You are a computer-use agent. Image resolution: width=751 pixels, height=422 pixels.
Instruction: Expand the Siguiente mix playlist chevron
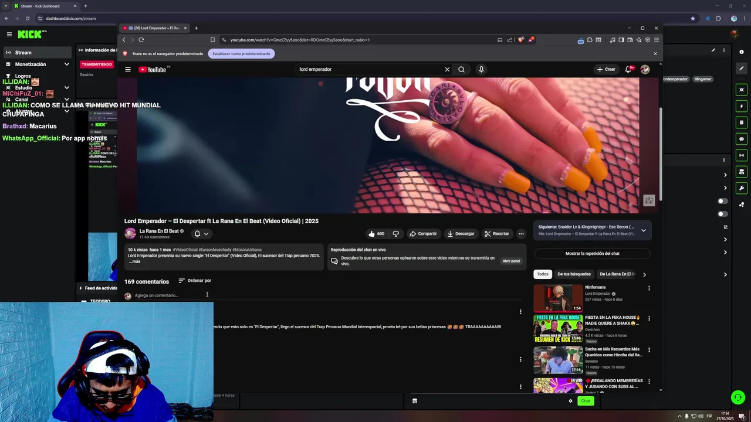(644, 230)
